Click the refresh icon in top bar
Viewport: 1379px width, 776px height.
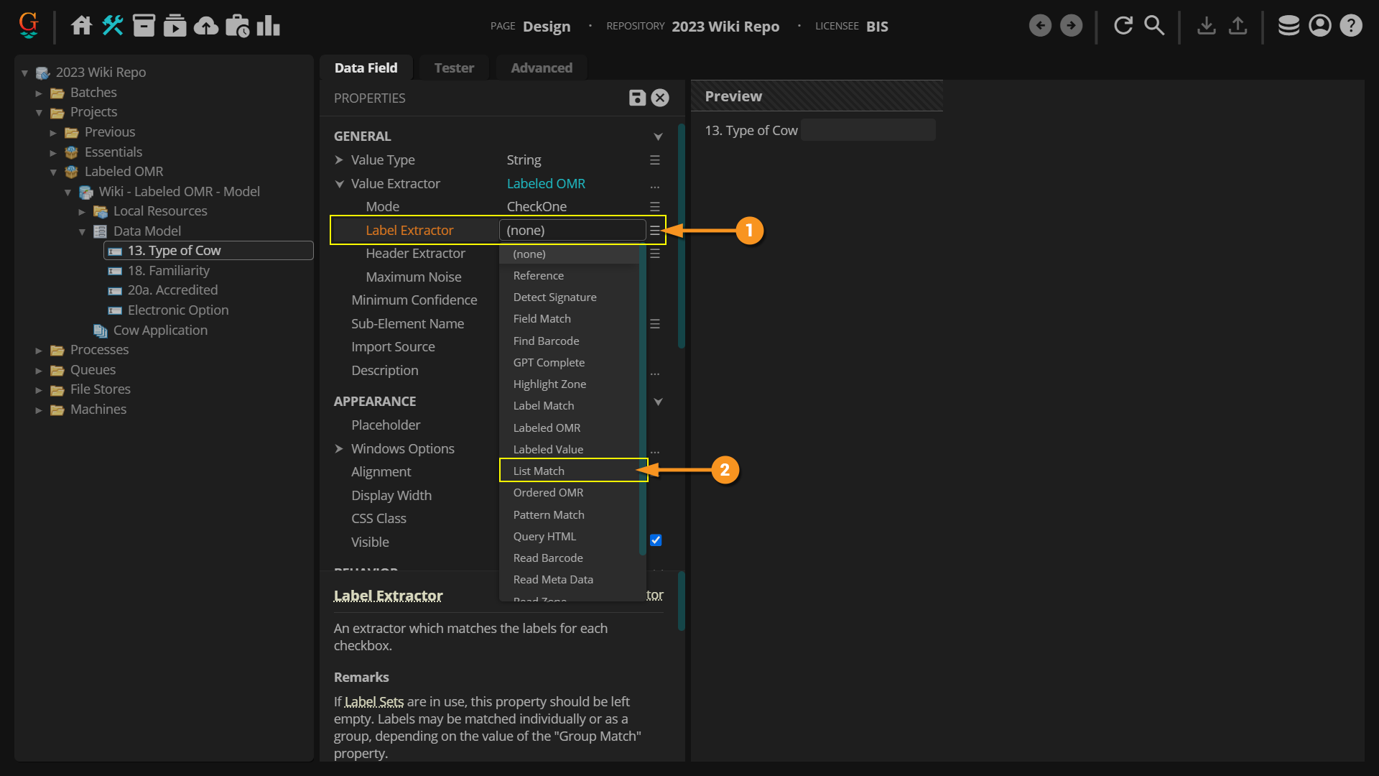[x=1123, y=26]
